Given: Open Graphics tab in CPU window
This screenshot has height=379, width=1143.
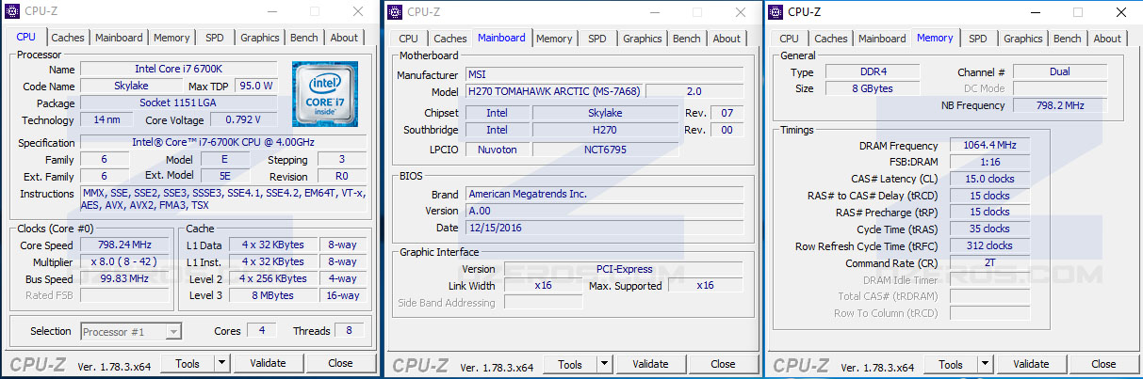Looking at the screenshot, I should pos(260,38).
